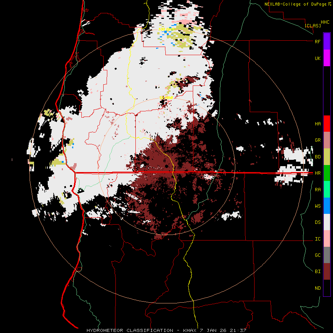Click the IC legend label
333x333 pixels.
[x=317, y=239]
